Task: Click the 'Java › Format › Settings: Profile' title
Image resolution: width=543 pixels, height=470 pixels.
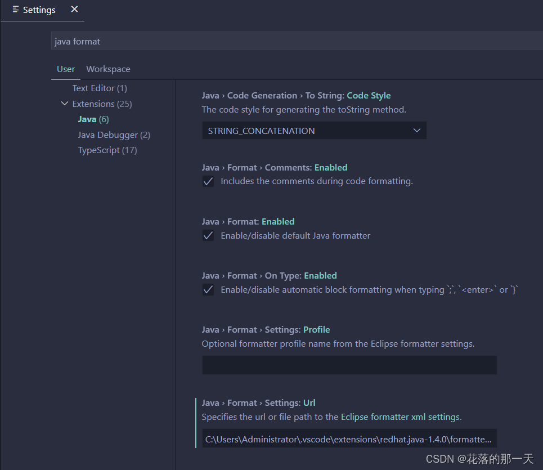Action: pyautogui.click(x=266, y=330)
